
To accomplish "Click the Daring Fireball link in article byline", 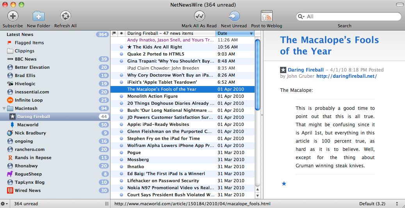I will coord(305,70).
